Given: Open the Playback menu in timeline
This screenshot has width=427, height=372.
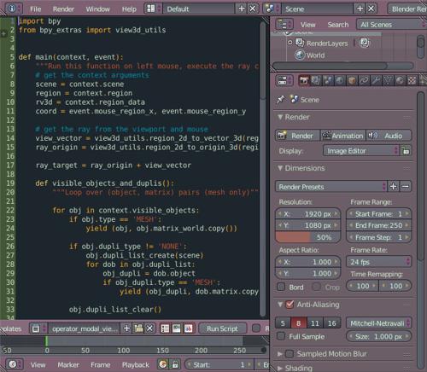Looking at the screenshot, I should 136,364.
